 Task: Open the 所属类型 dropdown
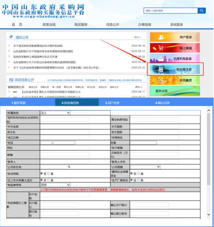click(55, 113)
